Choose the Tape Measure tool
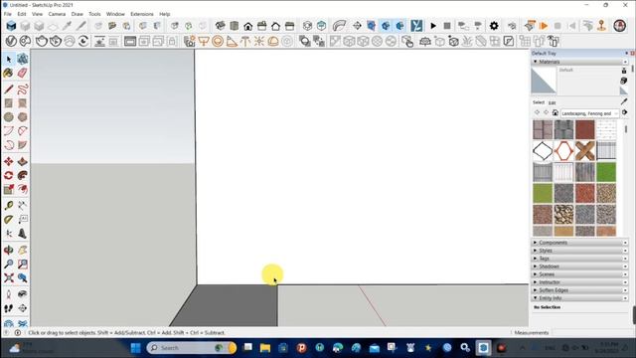The image size is (636, 358). coord(9,206)
